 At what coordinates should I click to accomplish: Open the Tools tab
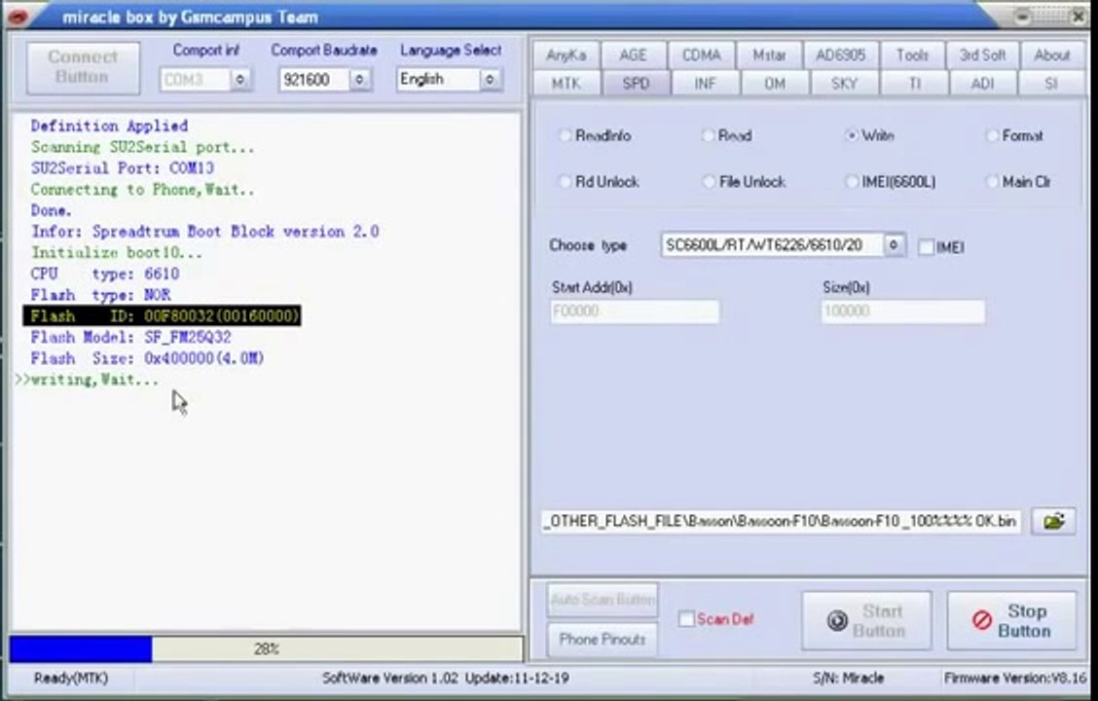(x=912, y=55)
